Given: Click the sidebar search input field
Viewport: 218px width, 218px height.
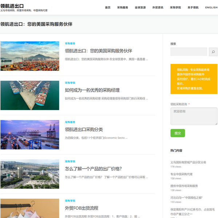Looking at the screenshot, I should coord(189,52).
